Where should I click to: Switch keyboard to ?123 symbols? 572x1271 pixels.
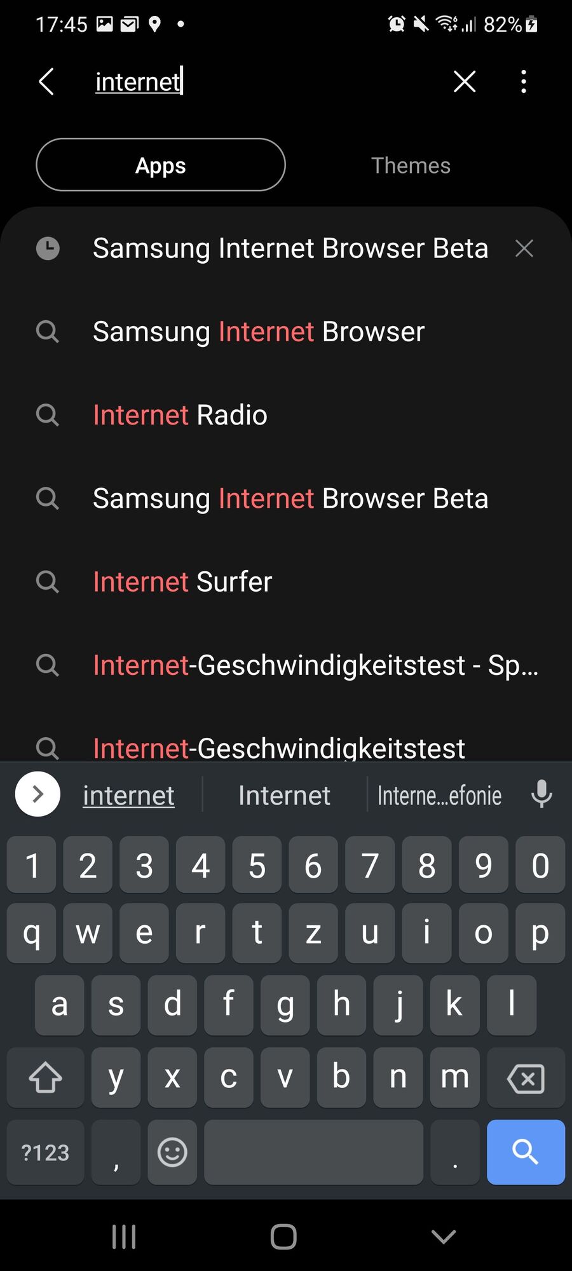pyautogui.click(x=45, y=1152)
